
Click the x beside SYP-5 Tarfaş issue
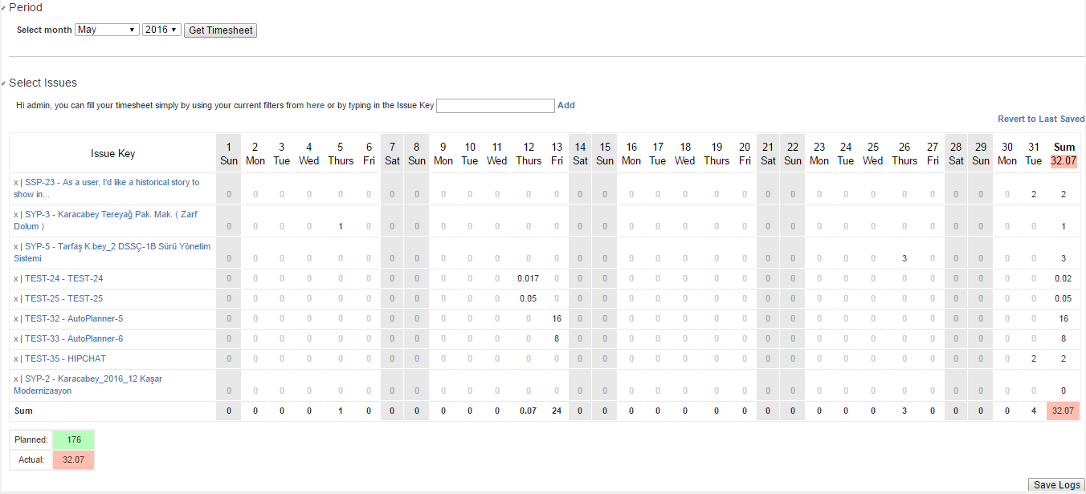tap(16, 247)
